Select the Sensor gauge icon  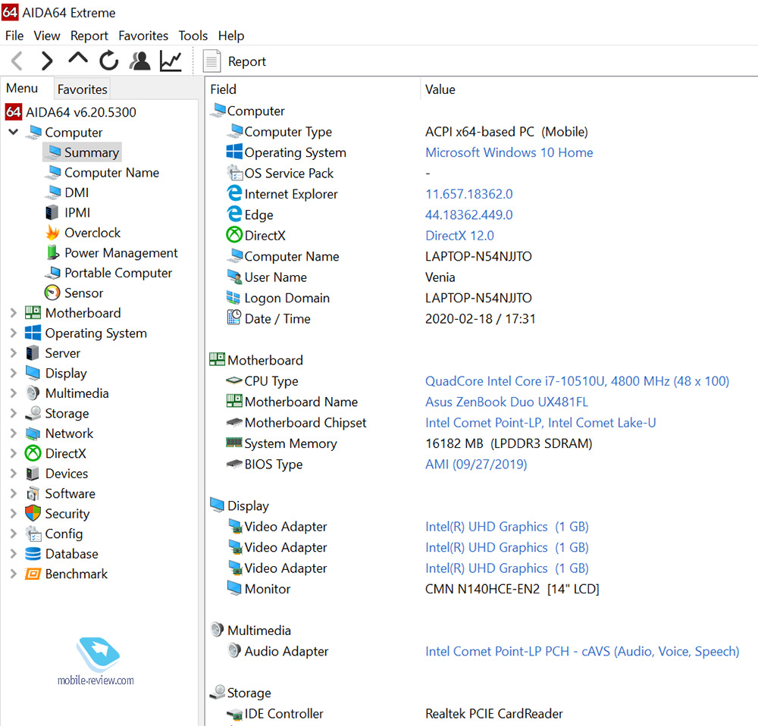[52, 293]
